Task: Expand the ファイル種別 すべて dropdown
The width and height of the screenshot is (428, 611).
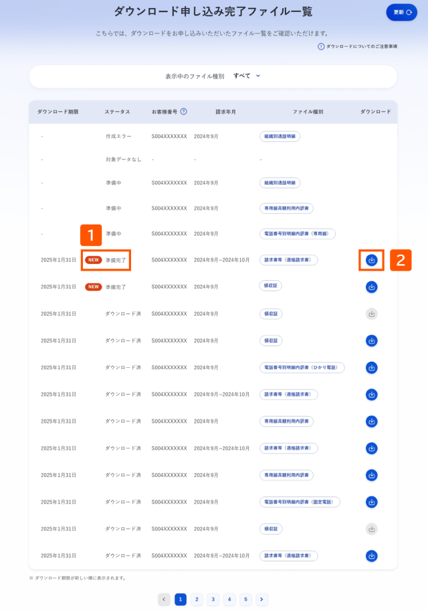Action: point(247,76)
